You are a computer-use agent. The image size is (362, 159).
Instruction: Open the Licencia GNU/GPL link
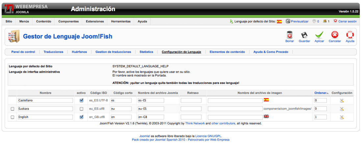pos(208,136)
